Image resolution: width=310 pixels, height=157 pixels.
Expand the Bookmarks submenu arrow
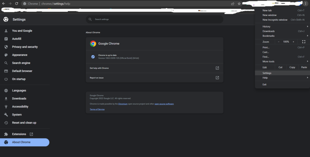click(x=308, y=36)
